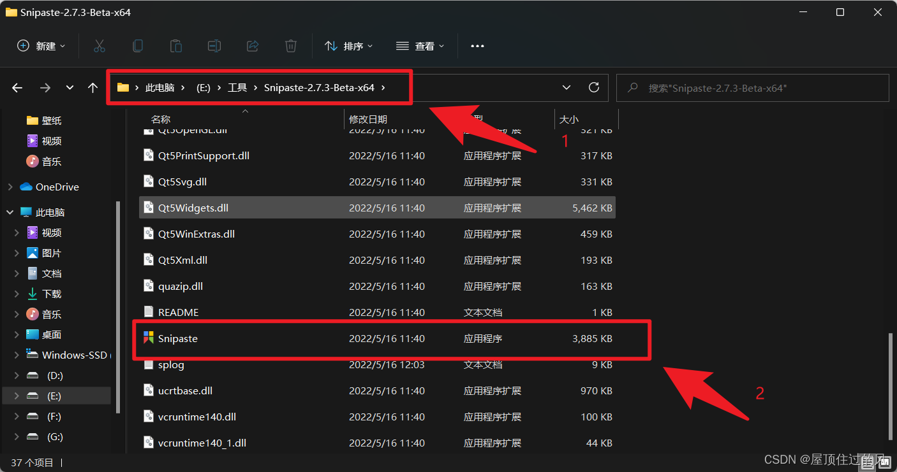Open the 排序 sort options dropdown
The height and width of the screenshot is (472, 897).
click(x=348, y=45)
